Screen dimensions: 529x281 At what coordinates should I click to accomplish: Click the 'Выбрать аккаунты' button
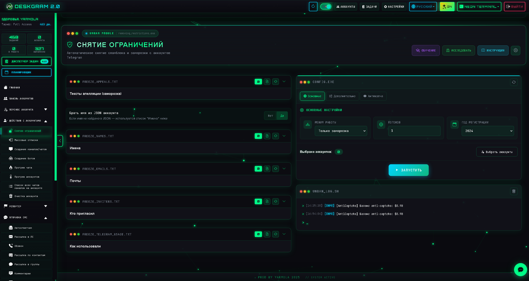[496, 152]
